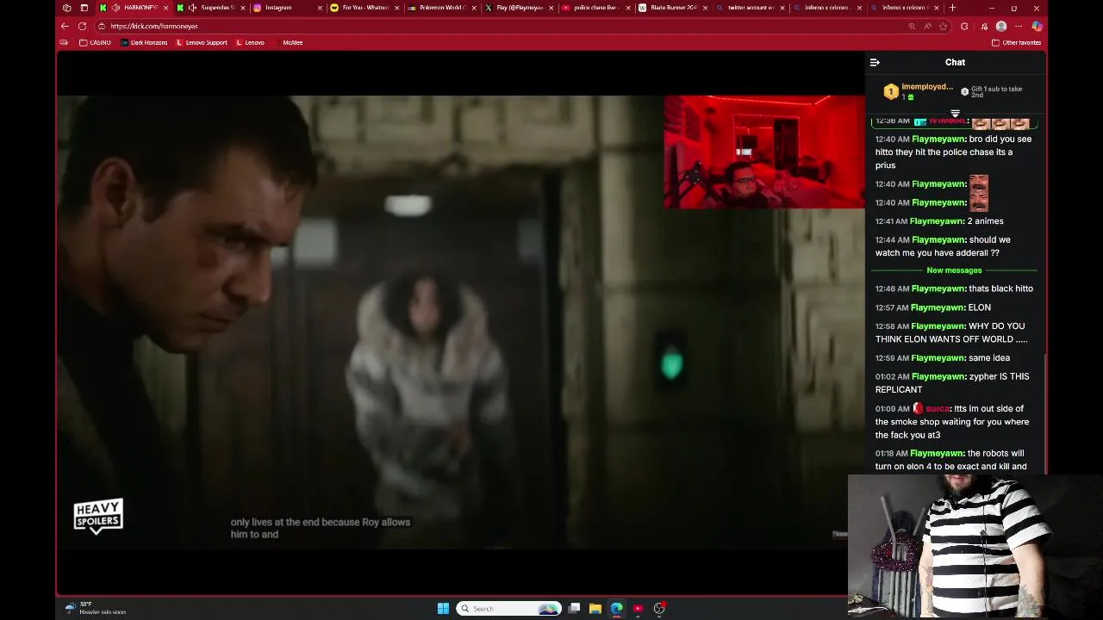Click the 'Gift 1 sub to take 2nd' prompt
This screenshot has height=620, width=1103.
[992, 91]
